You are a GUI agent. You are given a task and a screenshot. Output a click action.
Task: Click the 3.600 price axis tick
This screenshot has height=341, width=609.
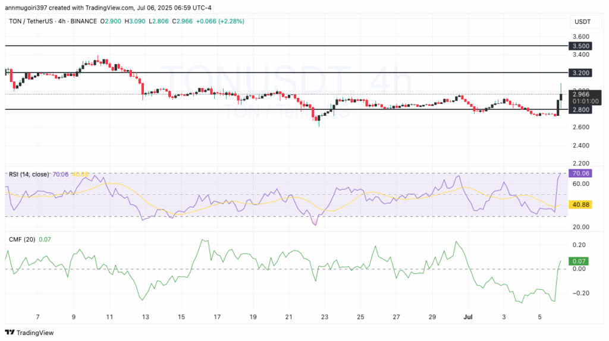point(581,36)
